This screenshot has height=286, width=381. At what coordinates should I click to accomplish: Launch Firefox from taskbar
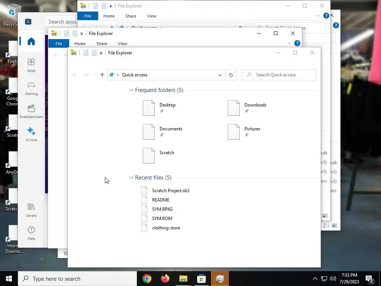(165, 279)
